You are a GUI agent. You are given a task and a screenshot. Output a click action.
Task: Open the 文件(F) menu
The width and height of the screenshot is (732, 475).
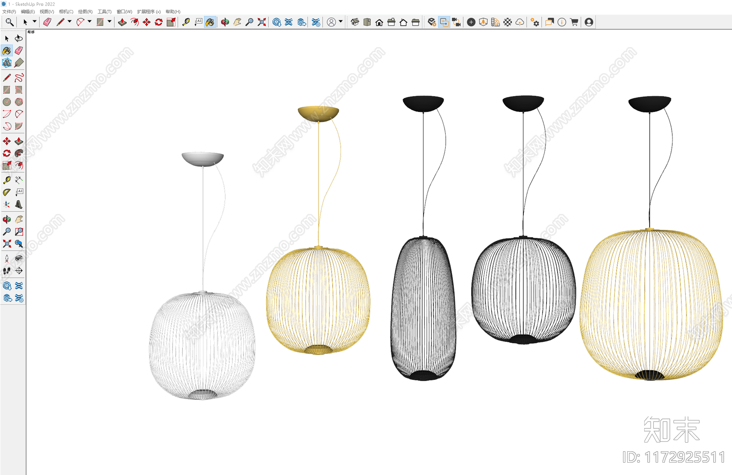coord(9,12)
